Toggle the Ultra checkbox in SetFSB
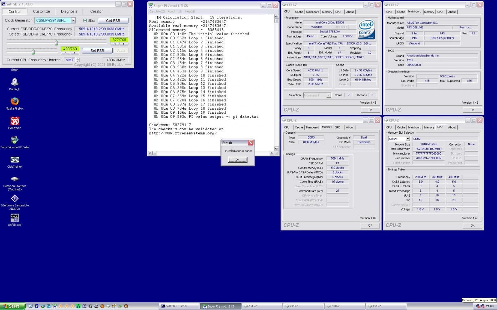The image size is (497, 310). pos(85,21)
